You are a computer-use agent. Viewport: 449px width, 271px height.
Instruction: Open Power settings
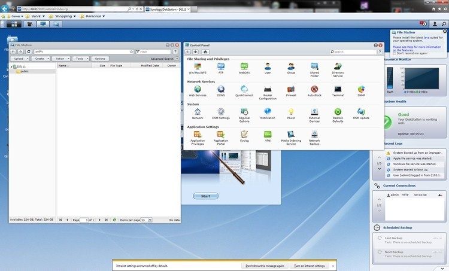click(291, 113)
